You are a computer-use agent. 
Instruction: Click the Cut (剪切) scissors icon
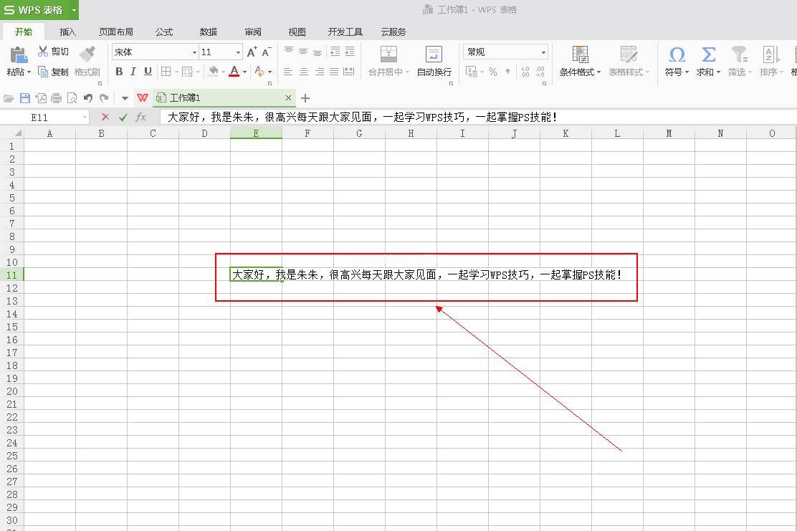pyautogui.click(x=43, y=52)
